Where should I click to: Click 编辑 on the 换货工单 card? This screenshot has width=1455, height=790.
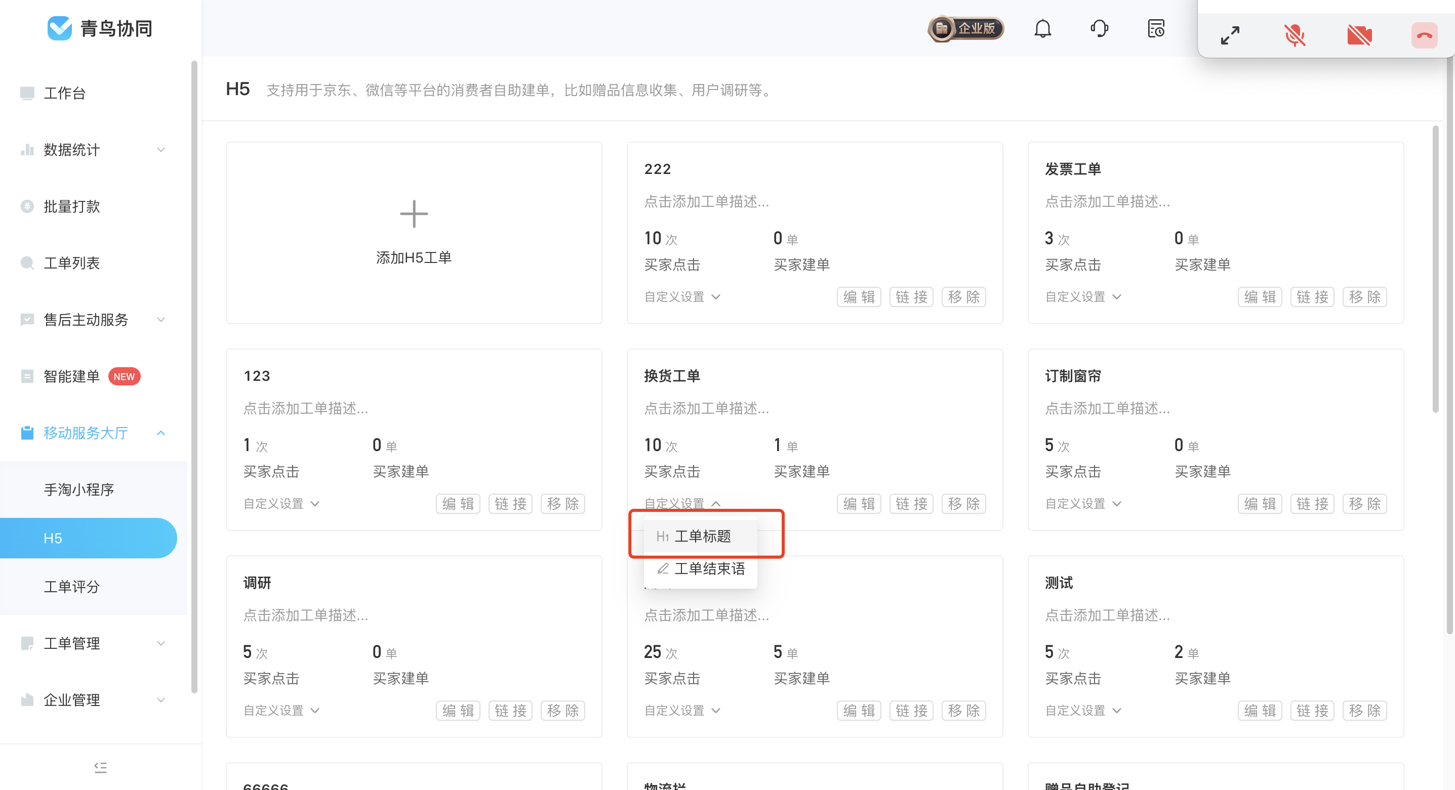pyautogui.click(x=859, y=504)
